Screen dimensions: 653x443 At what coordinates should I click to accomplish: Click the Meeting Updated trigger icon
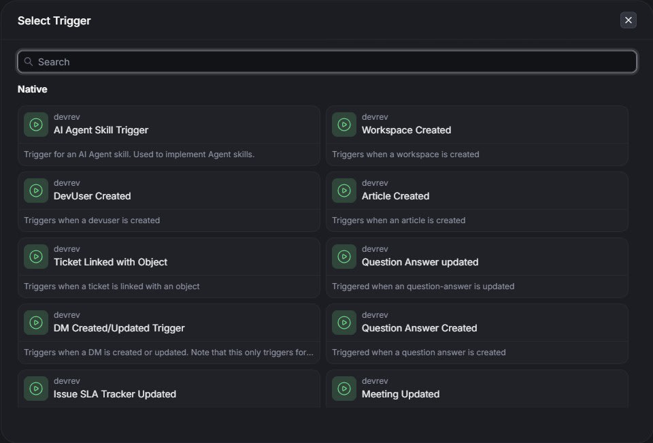344,389
